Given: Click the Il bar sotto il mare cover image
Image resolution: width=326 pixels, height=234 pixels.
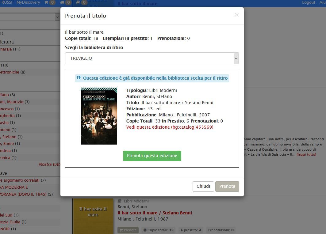Looking at the screenshot, I should tap(99, 116).
